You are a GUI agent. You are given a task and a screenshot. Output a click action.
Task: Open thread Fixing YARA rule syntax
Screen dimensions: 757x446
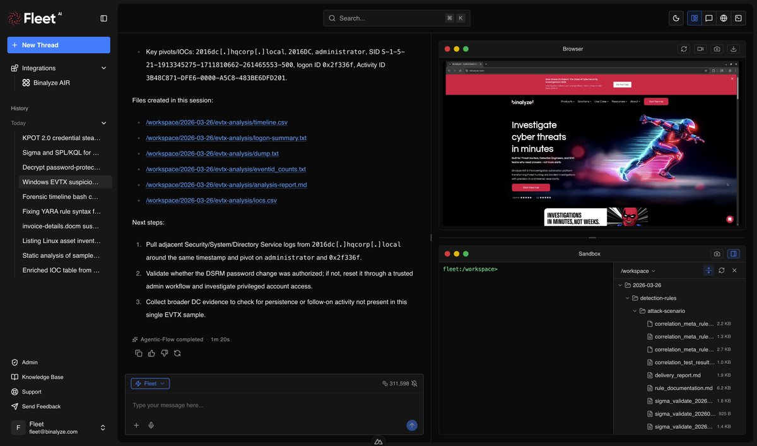pos(61,211)
